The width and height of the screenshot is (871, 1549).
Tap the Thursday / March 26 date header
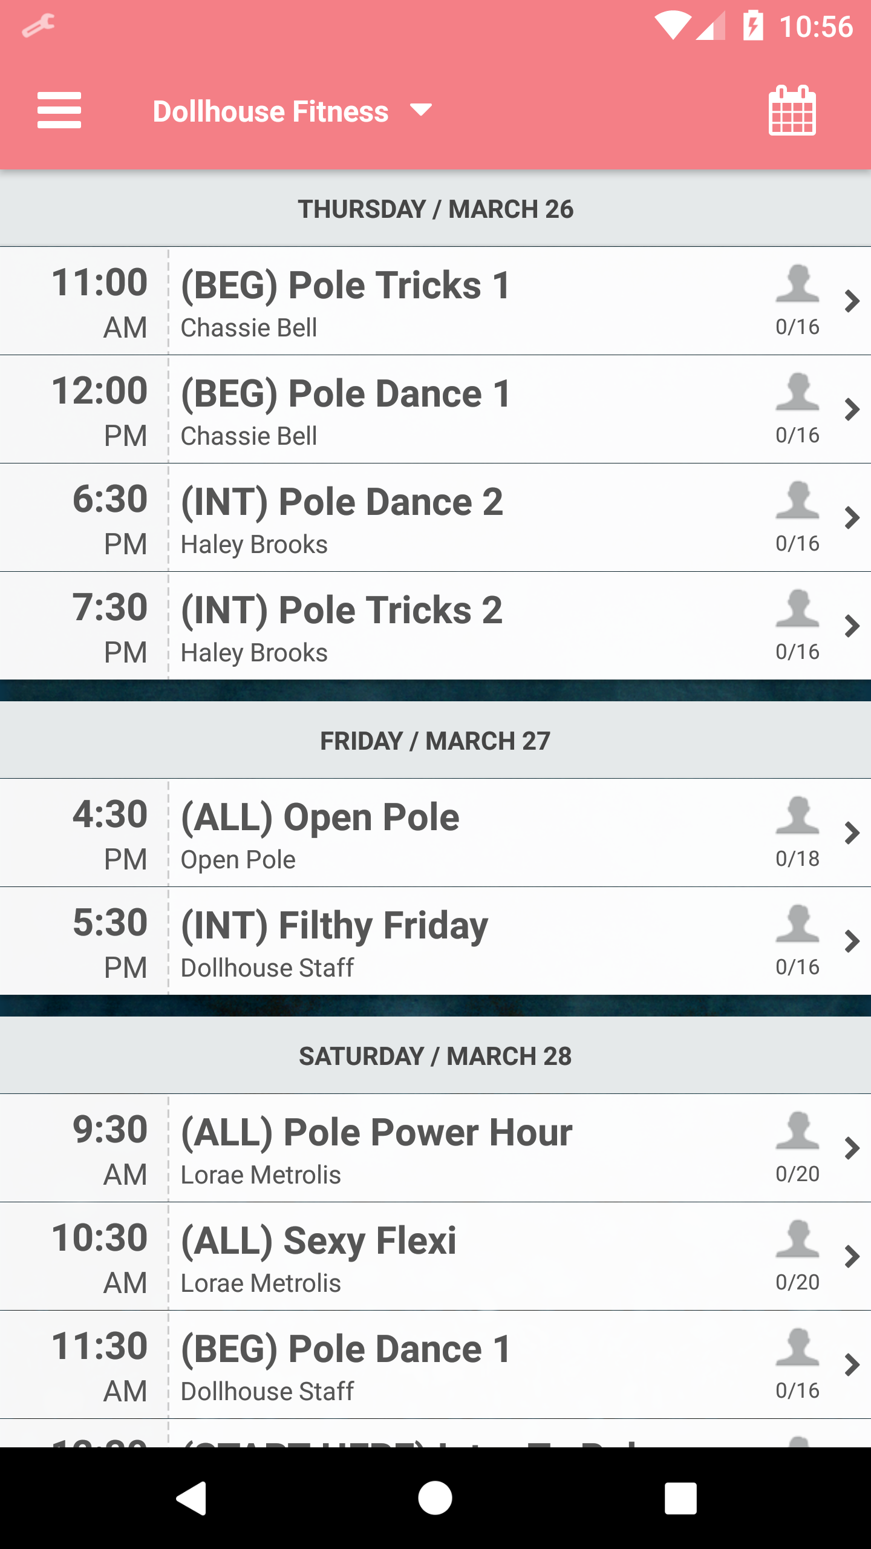click(x=435, y=209)
